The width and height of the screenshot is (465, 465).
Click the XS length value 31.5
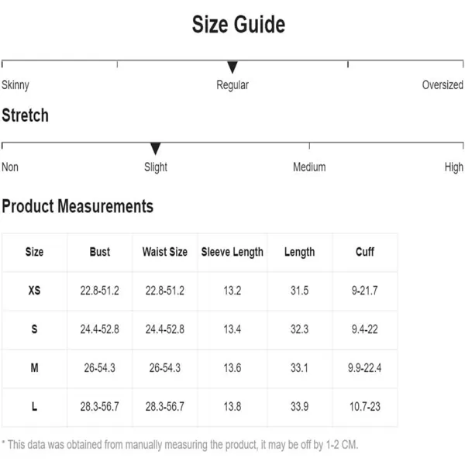pos(299,291)
